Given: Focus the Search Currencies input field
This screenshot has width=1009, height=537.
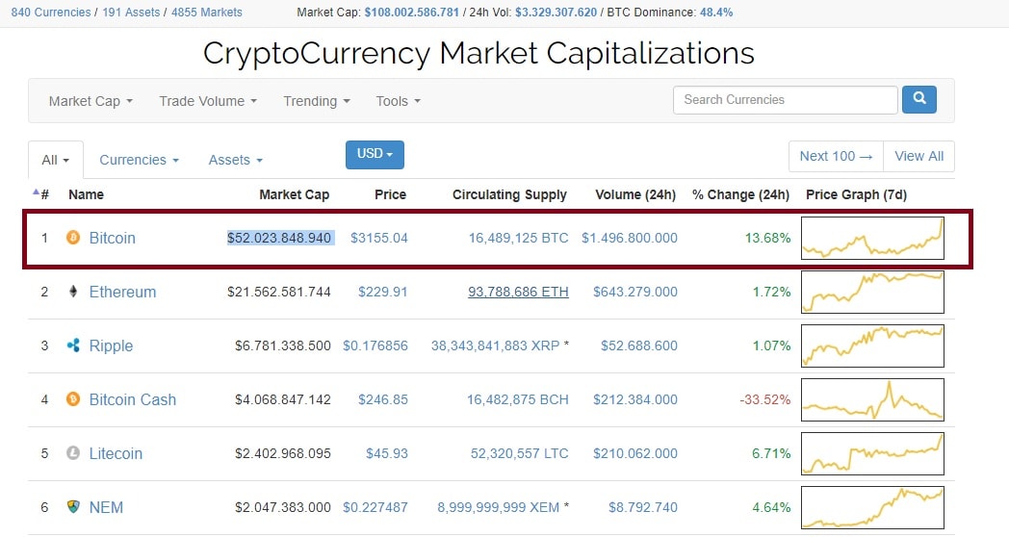Looking at the screenshot, I should click(x=785, y=100).
